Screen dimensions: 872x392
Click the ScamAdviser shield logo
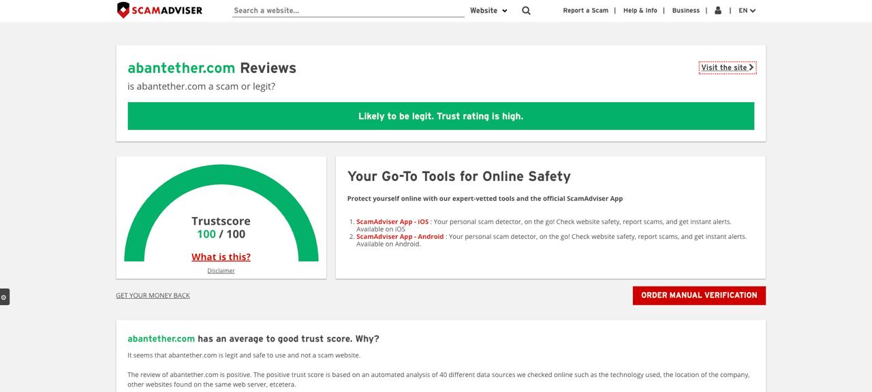123,10
